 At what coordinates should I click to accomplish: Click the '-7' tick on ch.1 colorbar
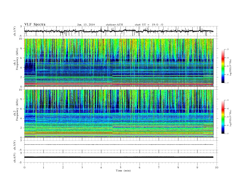coord(227,83)
